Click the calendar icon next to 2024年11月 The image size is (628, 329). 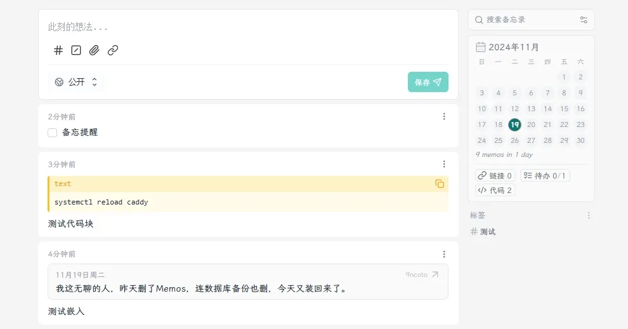(481, 47)
